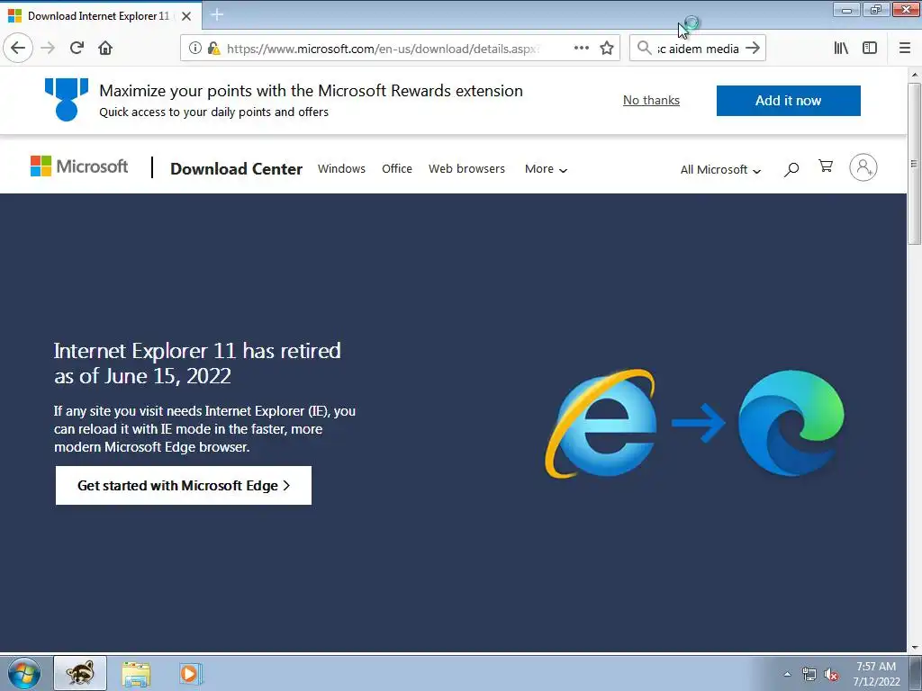Launch Windows Media Player from taskbar
This screenshot has height=691, width=922.
coord(189,673)
